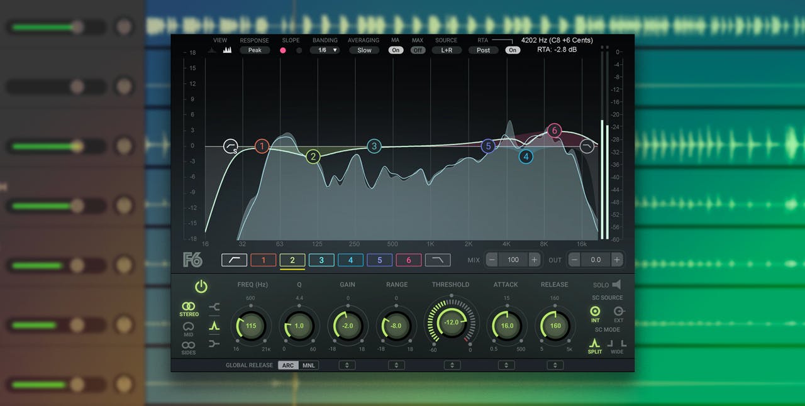Image resolution: width=805 pixels, height=406 pixels.
Task: Toggle MAX Off switch
Action: pyautogui.click(x=418, y=50)
